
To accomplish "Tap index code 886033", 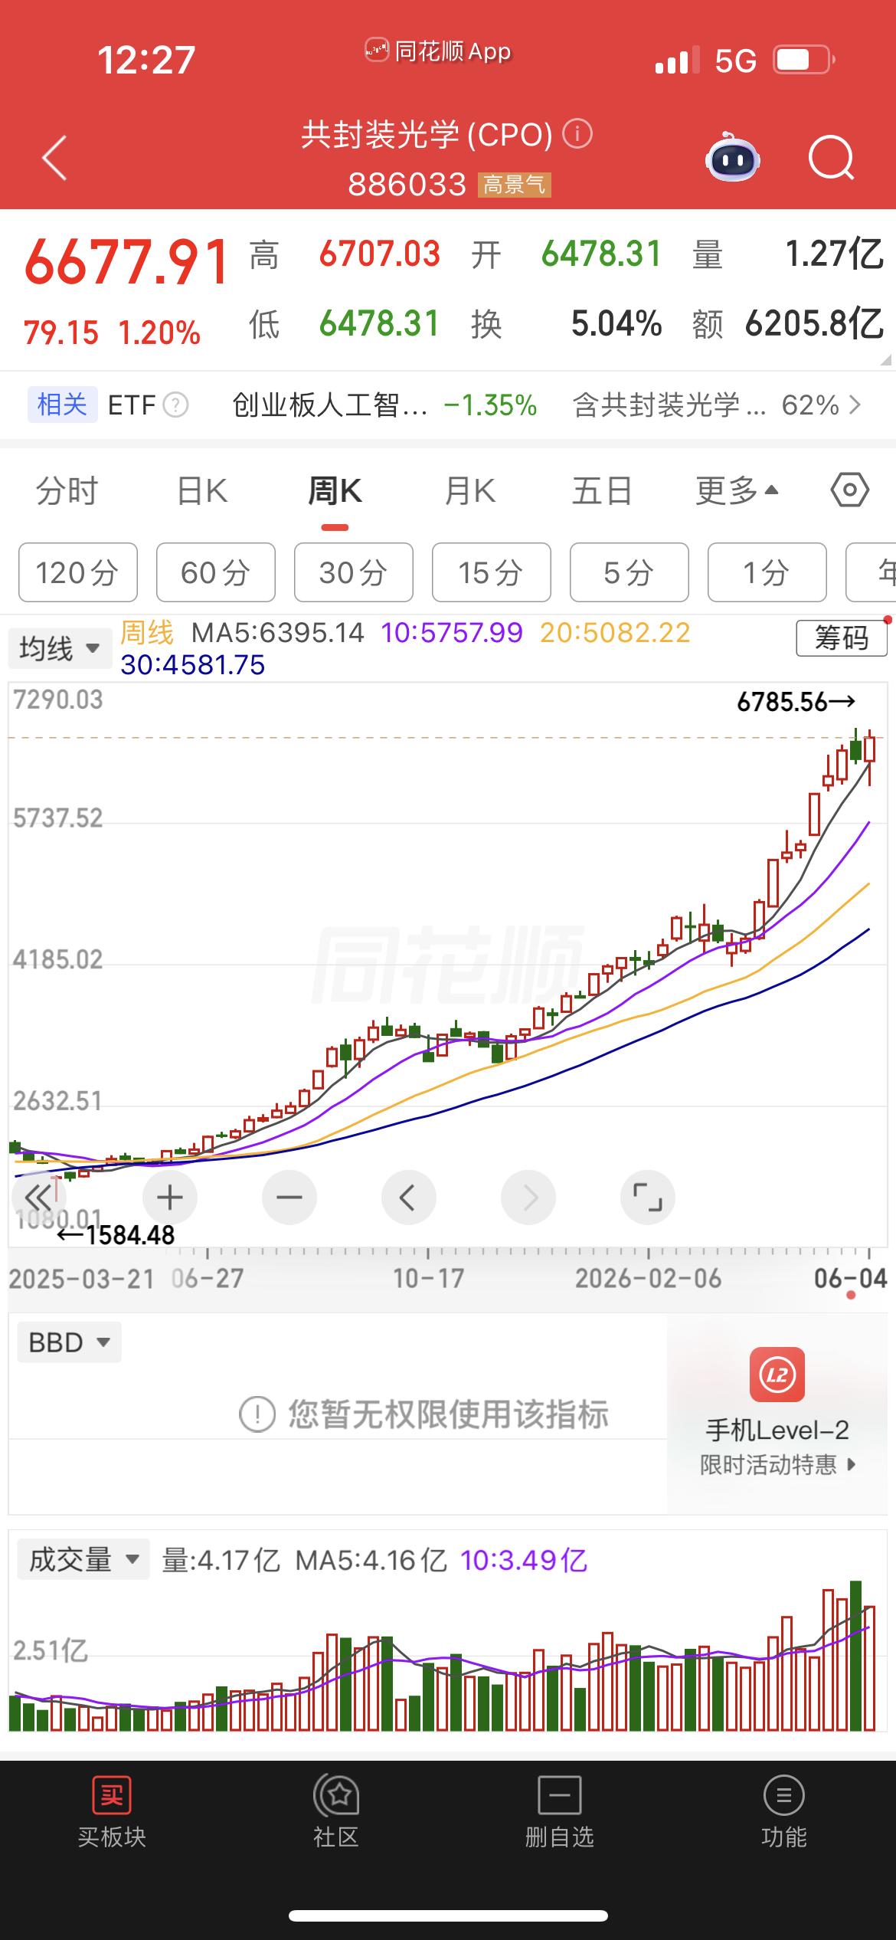I will [407, 185].
